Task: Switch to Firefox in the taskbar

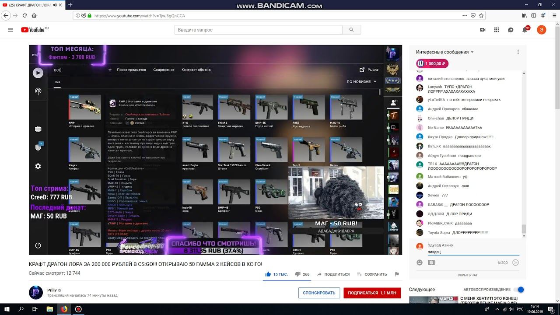Action: [x=64, y=309]
